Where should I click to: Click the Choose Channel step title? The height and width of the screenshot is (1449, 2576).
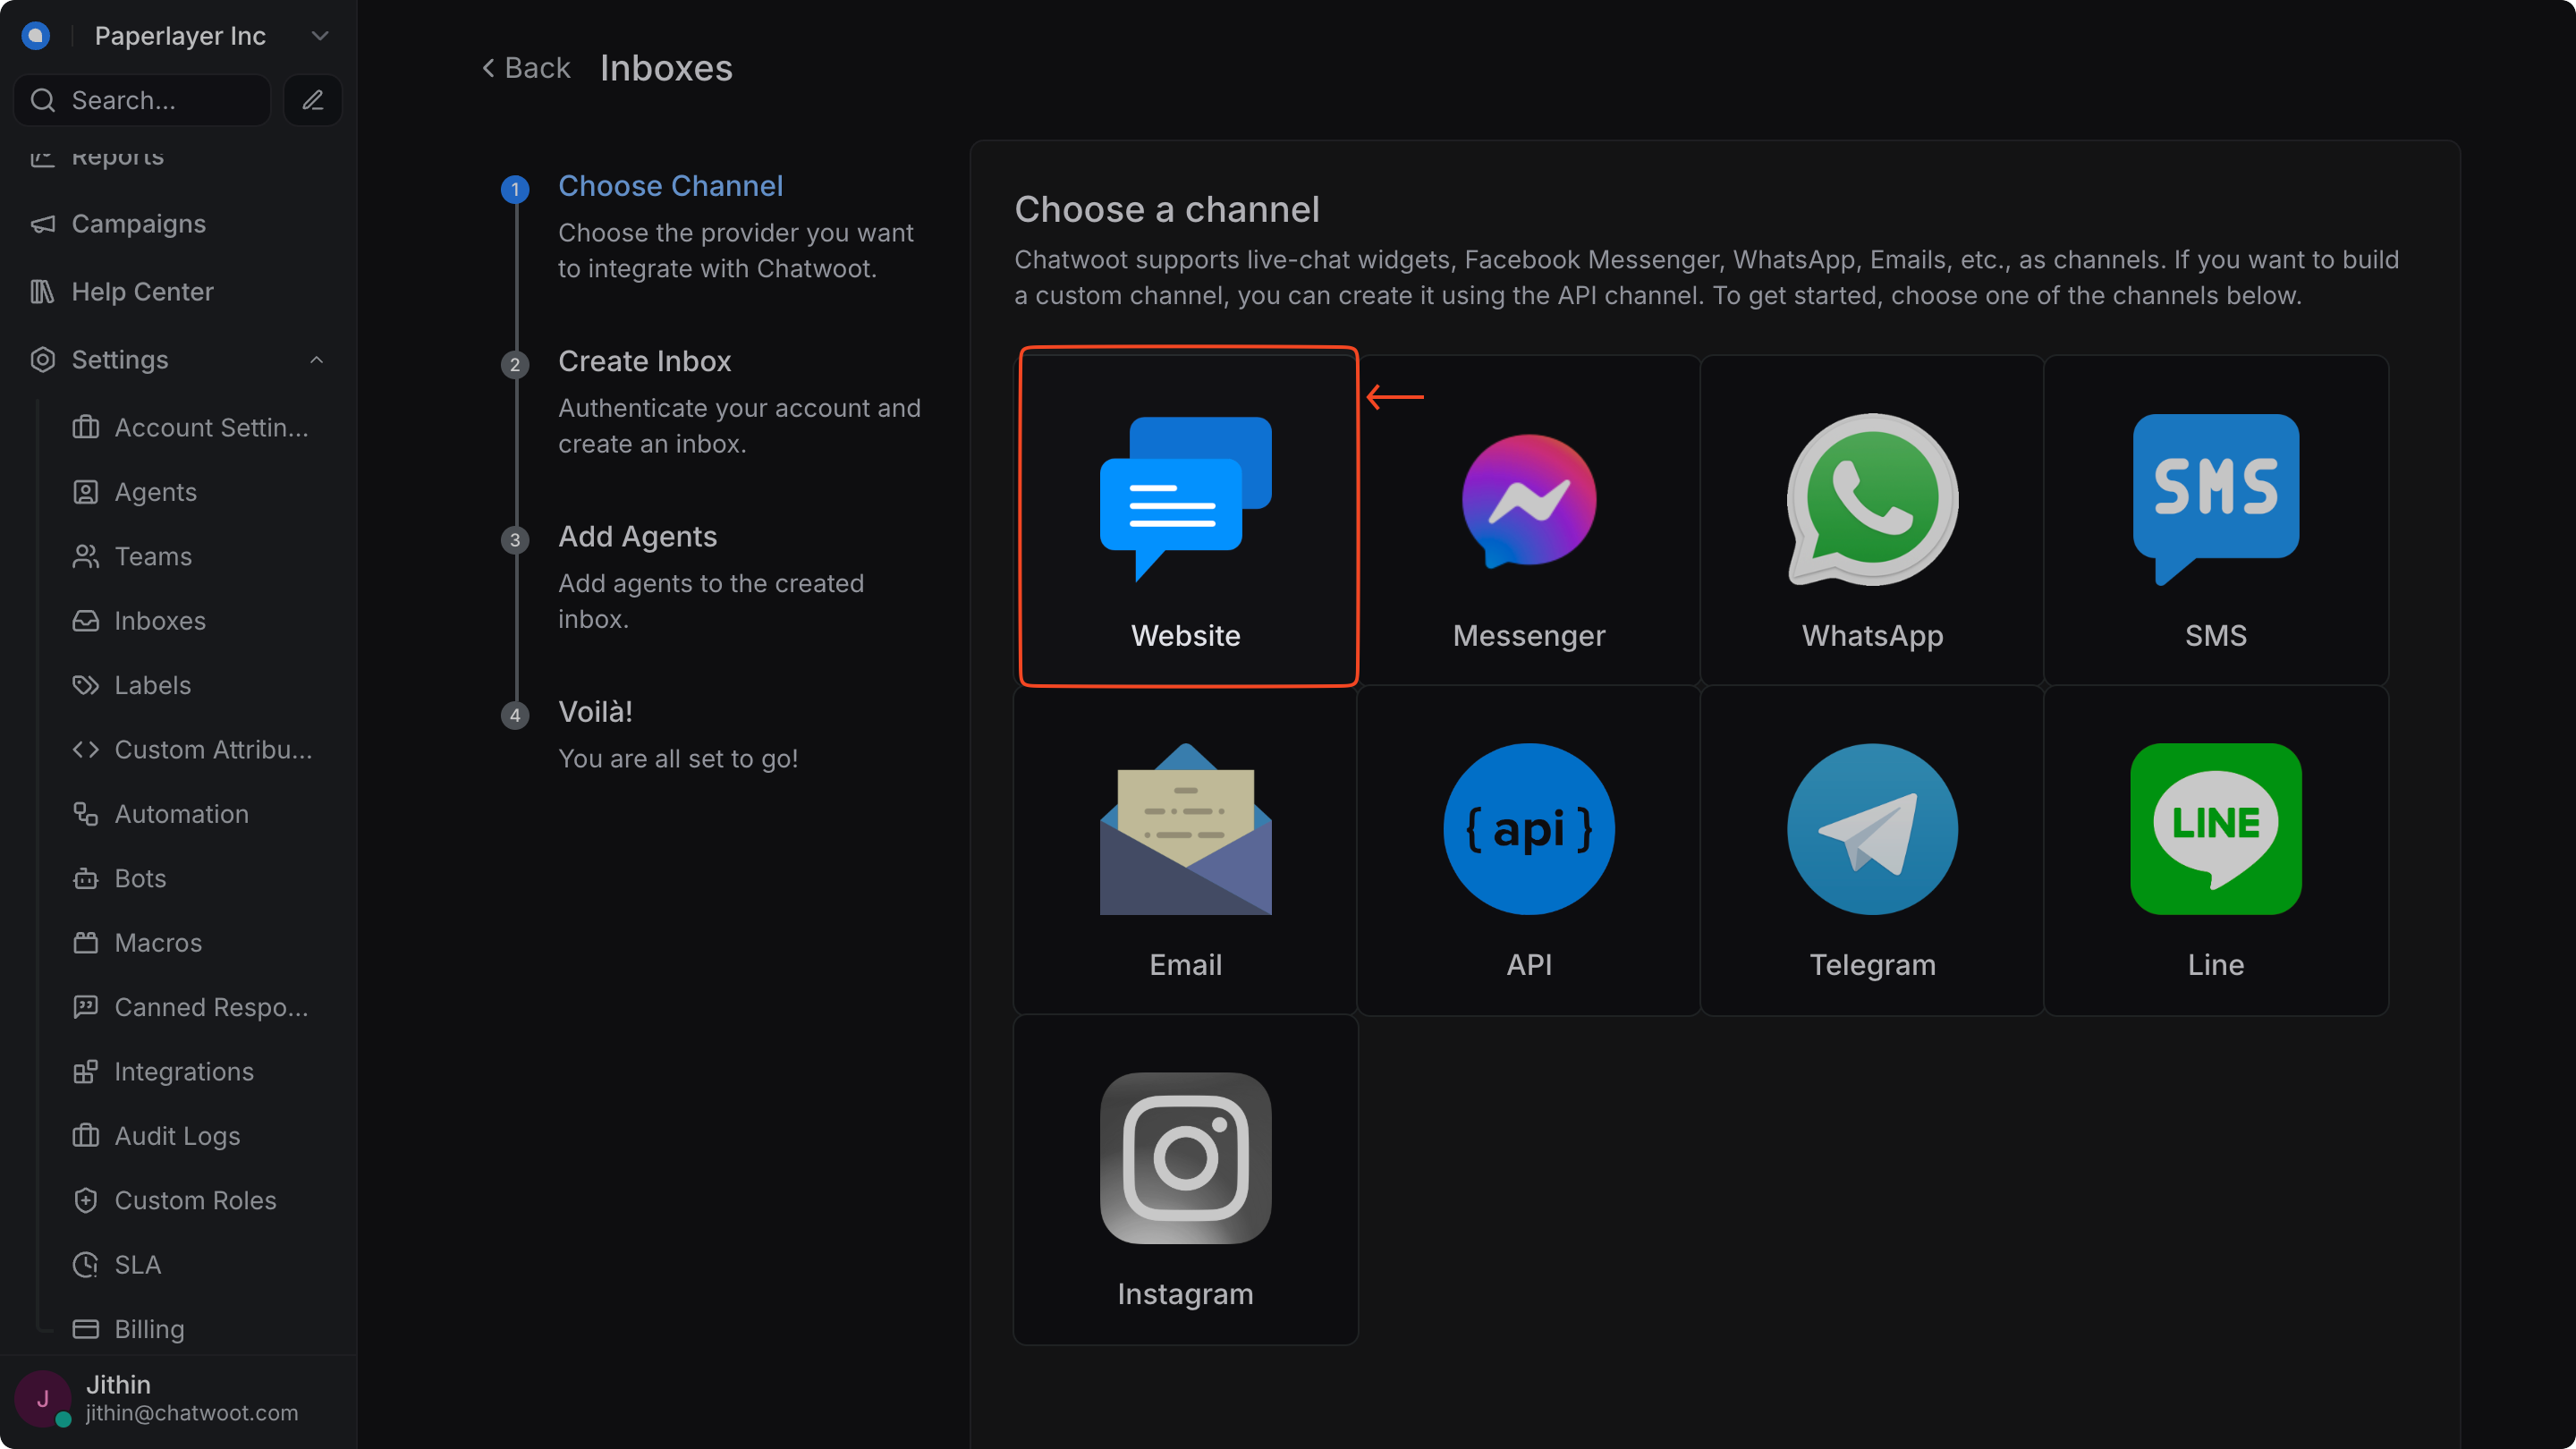coord(670,186)
